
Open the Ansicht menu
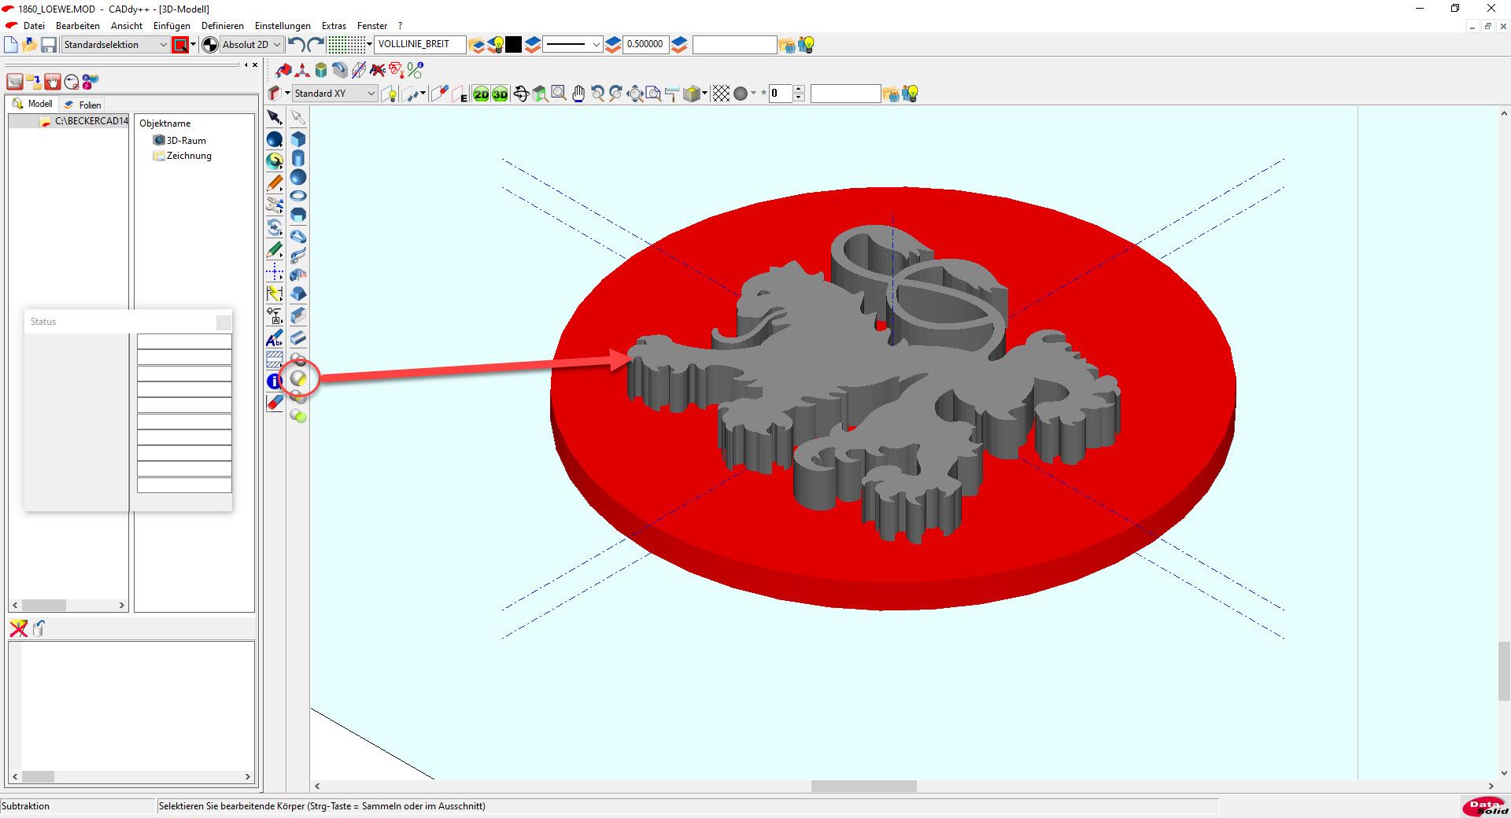pos(127,26)
